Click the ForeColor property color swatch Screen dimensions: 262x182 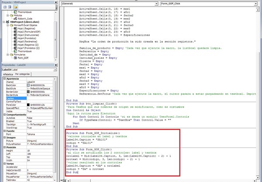(28, 104)
